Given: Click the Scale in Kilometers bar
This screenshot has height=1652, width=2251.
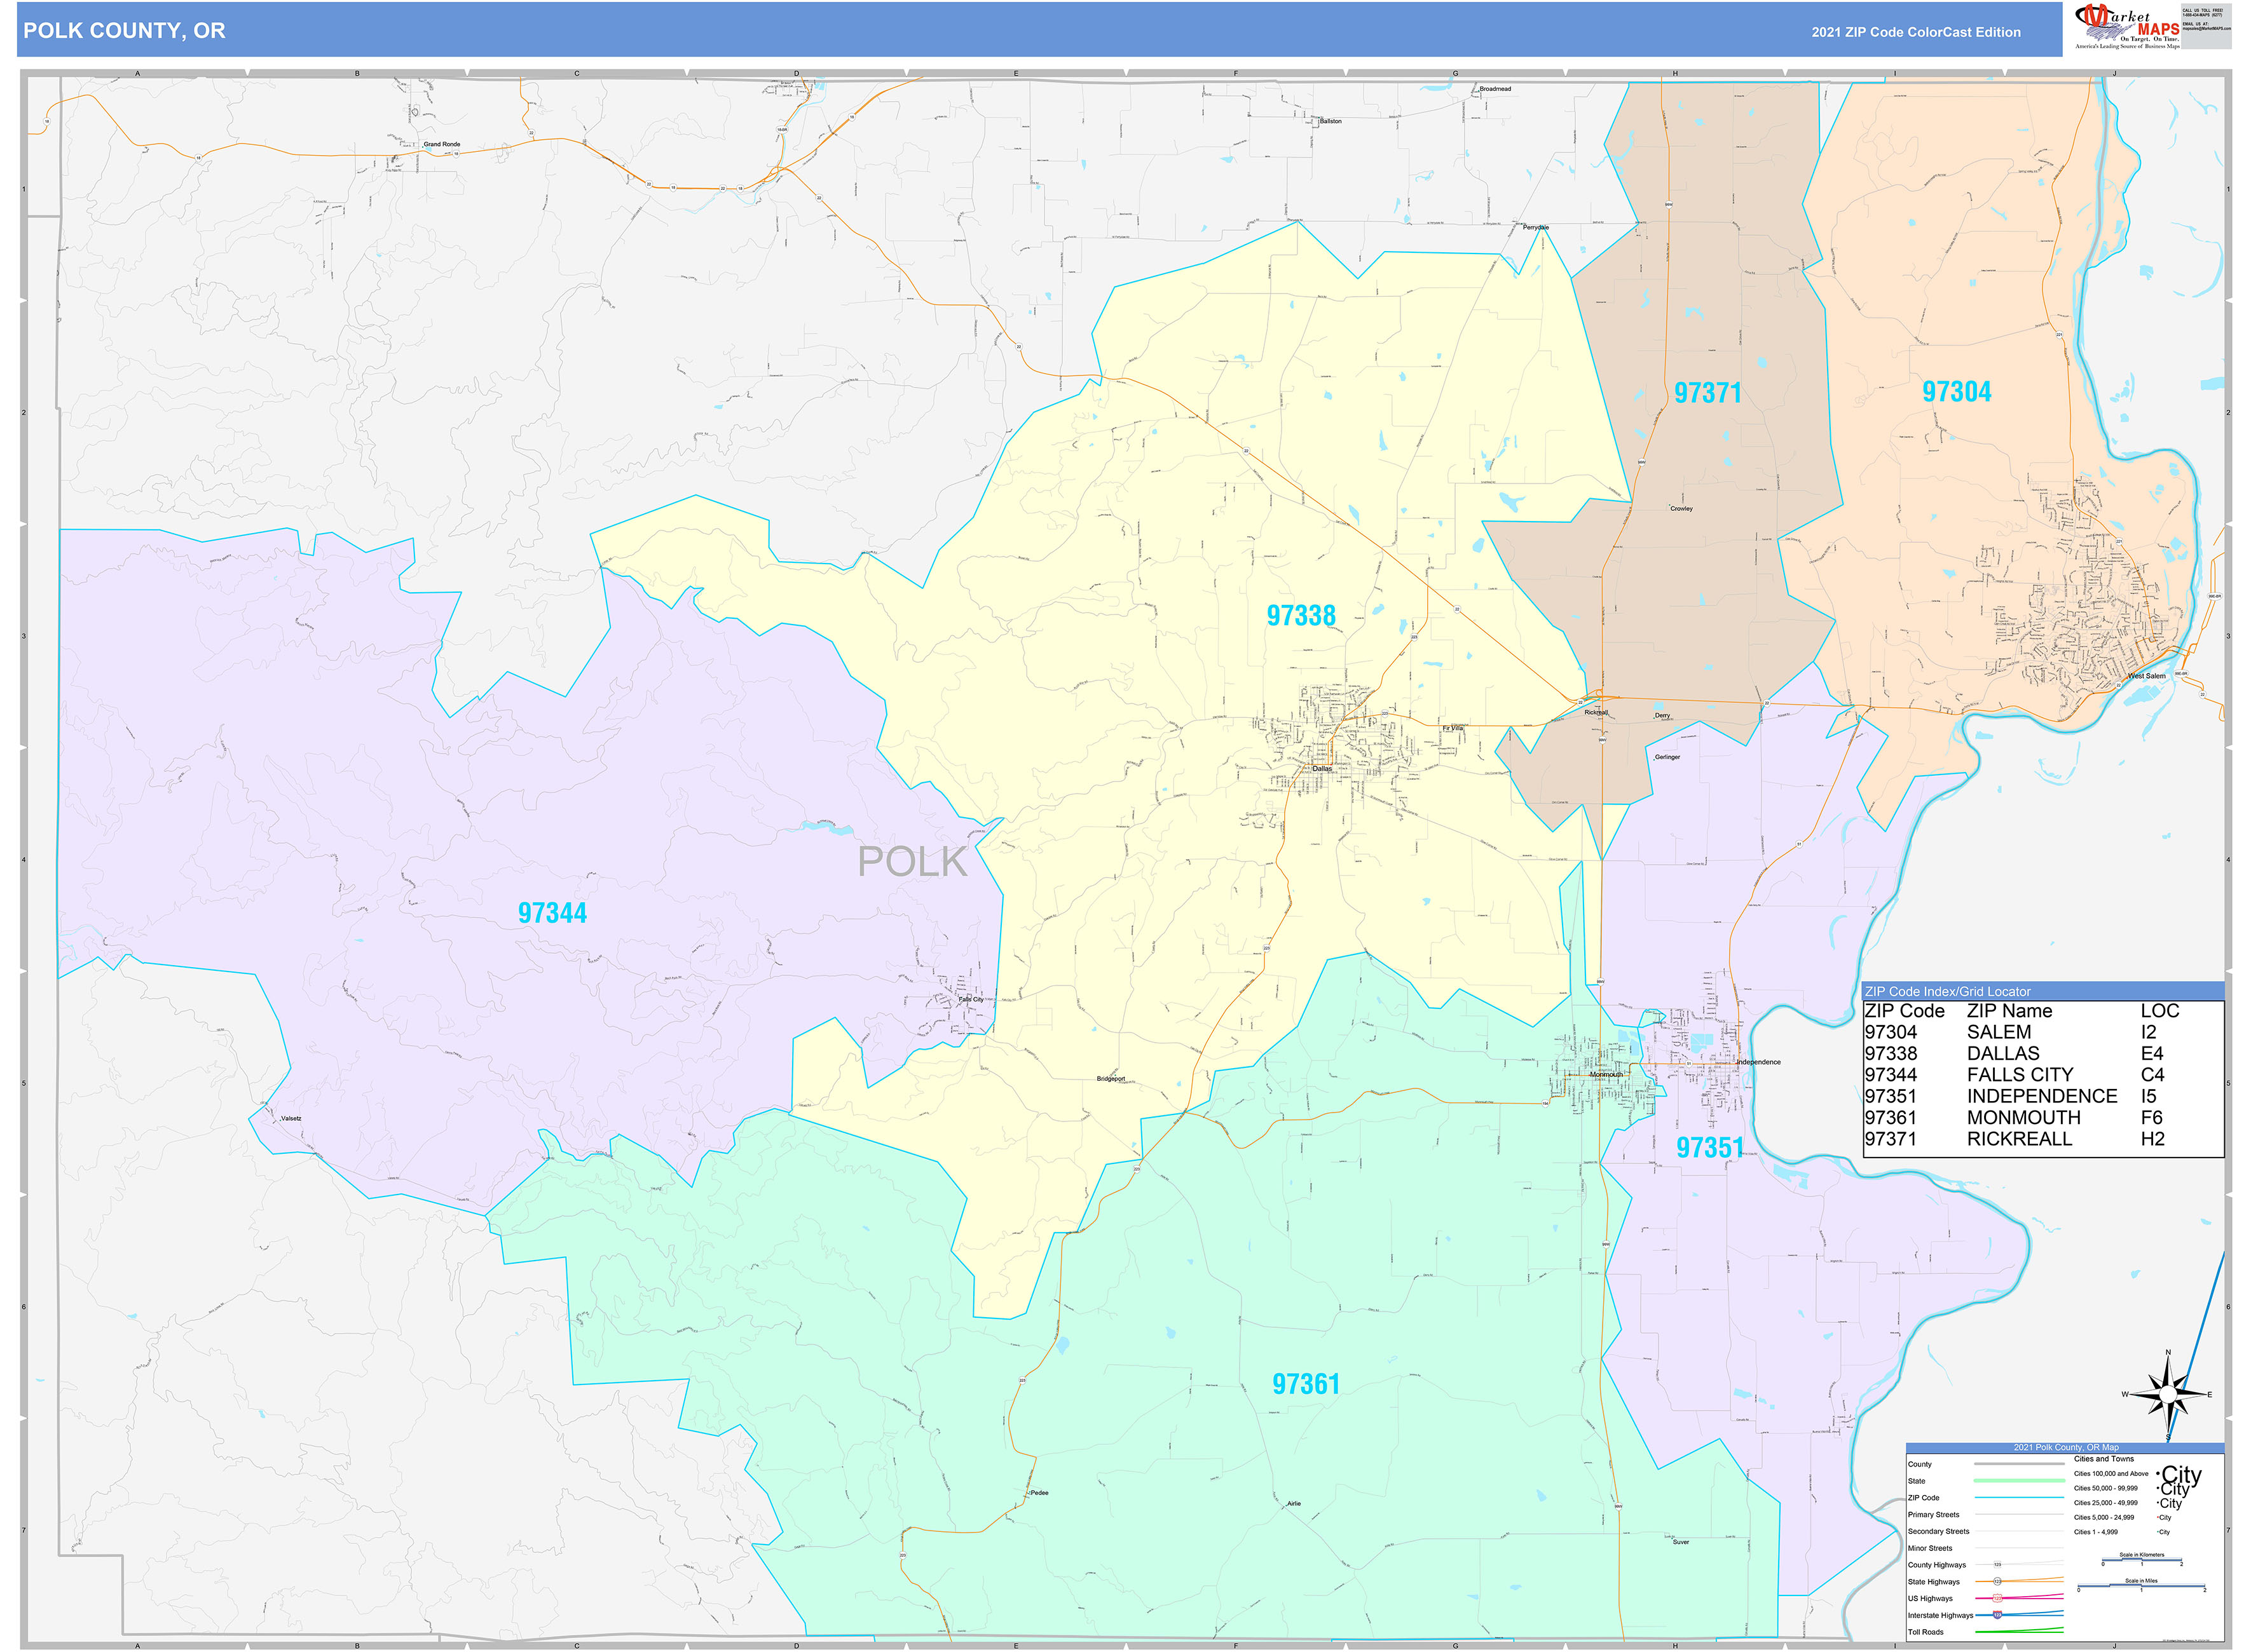Looking at the screenshot, I should (2141, 1559).
